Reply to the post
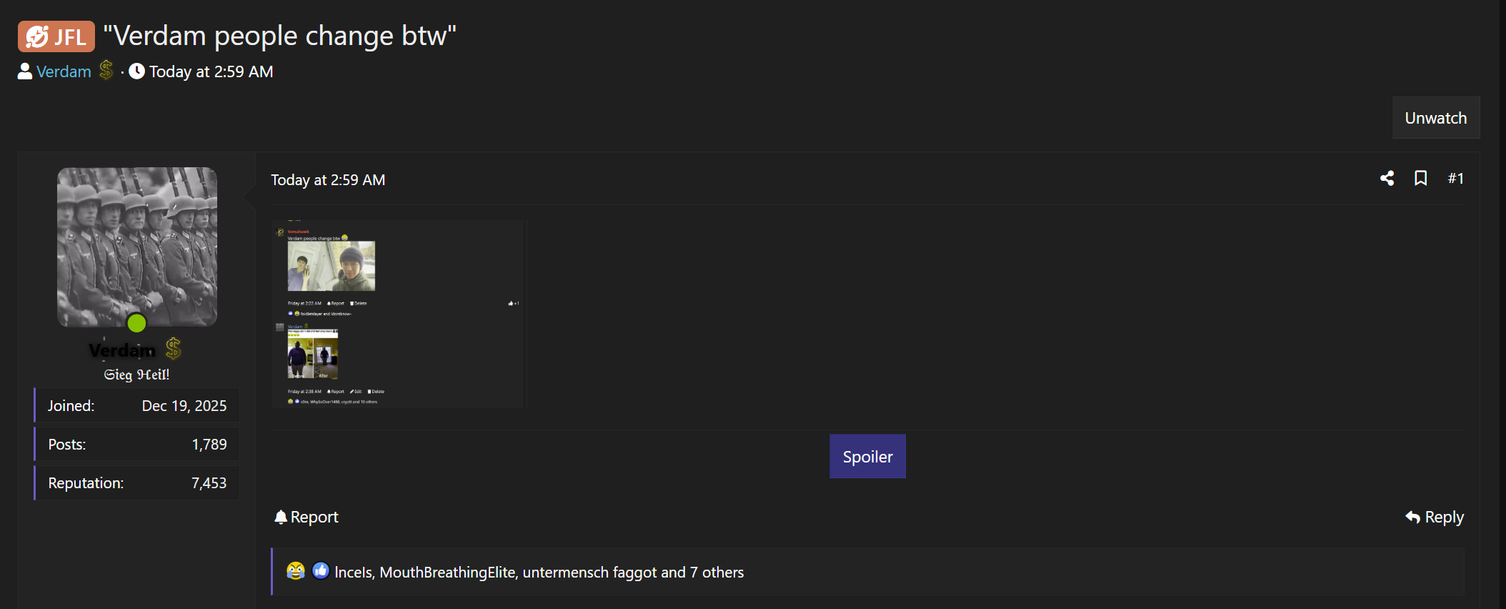Image resolution: width=1506 pixels, height=609 pixels. [1435, 517]
